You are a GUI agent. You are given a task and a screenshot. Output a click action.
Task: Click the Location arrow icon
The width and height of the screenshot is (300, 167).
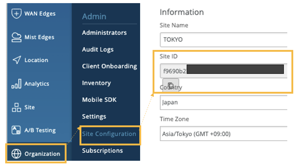coord(16,60)
